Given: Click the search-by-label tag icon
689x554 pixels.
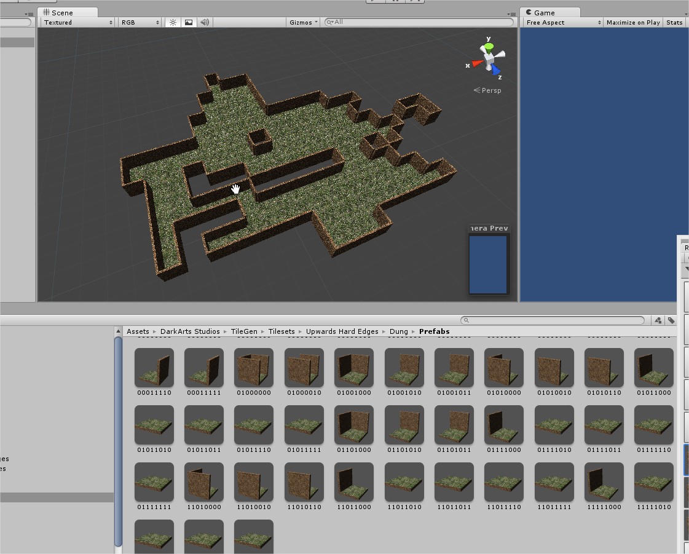Looking at the screenshot, I should [671, 320].
